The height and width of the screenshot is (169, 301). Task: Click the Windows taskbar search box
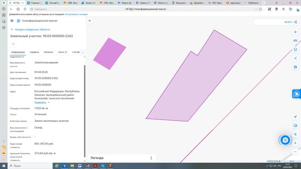[x=30, y=166]
